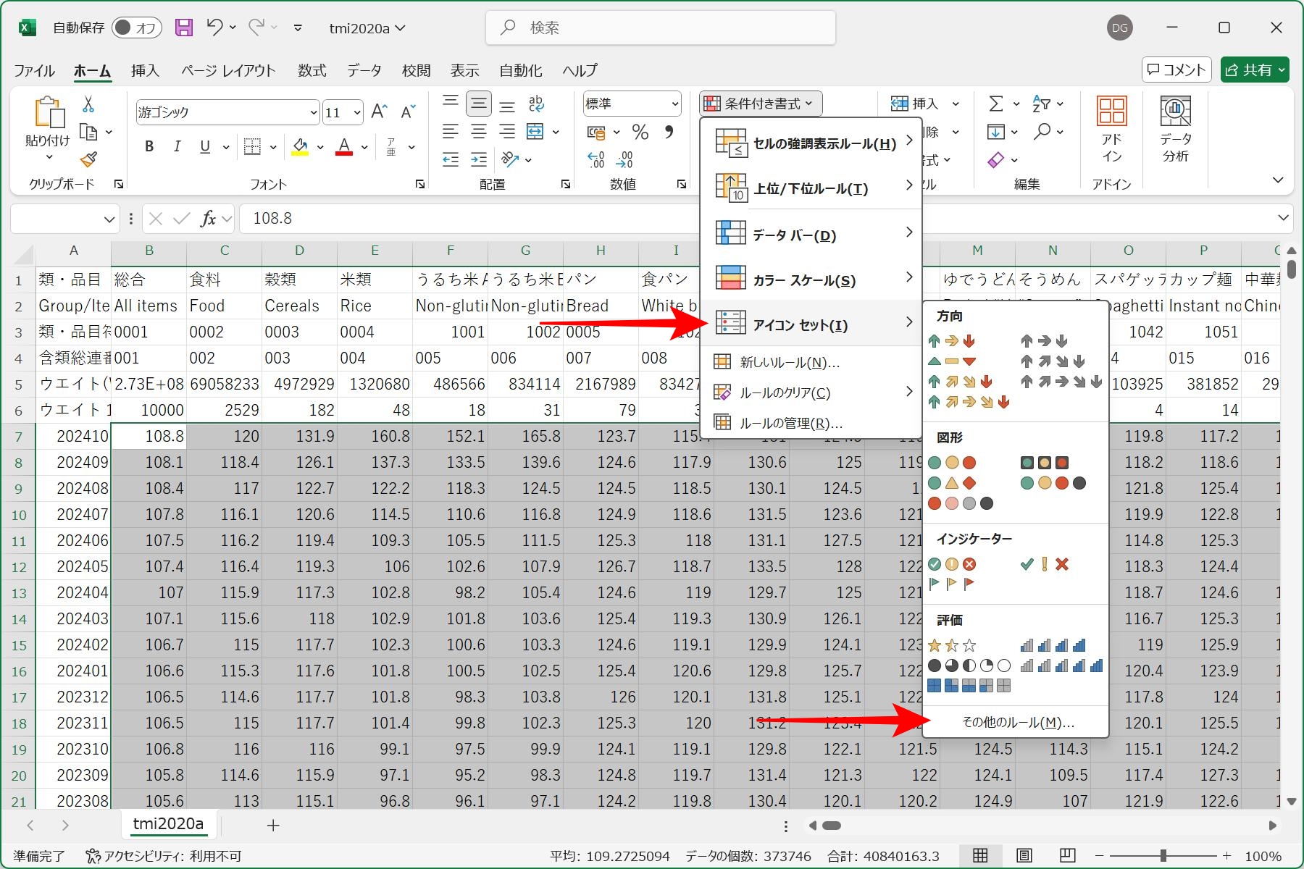
Task: Expand the formula bar
Action: pos(1283,217)
